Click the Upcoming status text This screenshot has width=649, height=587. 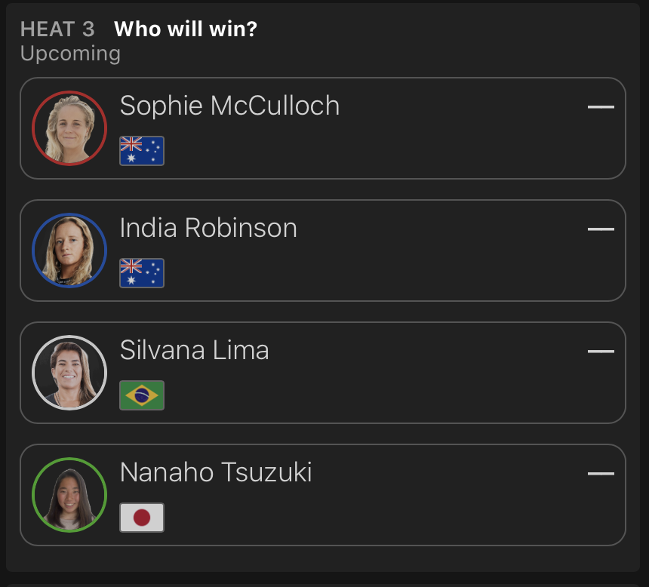[70, 54]
